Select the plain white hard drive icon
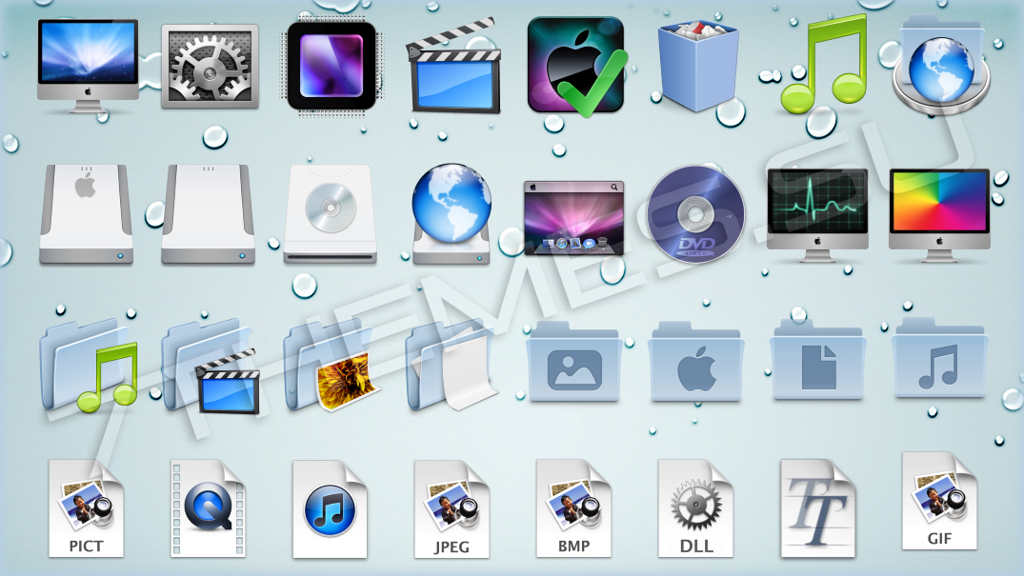 pyautogui.click(x=209, y=214)
